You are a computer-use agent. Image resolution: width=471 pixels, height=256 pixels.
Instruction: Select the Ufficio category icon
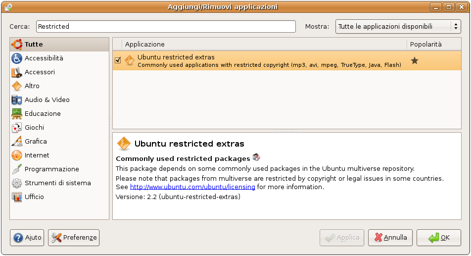(17, 197)
